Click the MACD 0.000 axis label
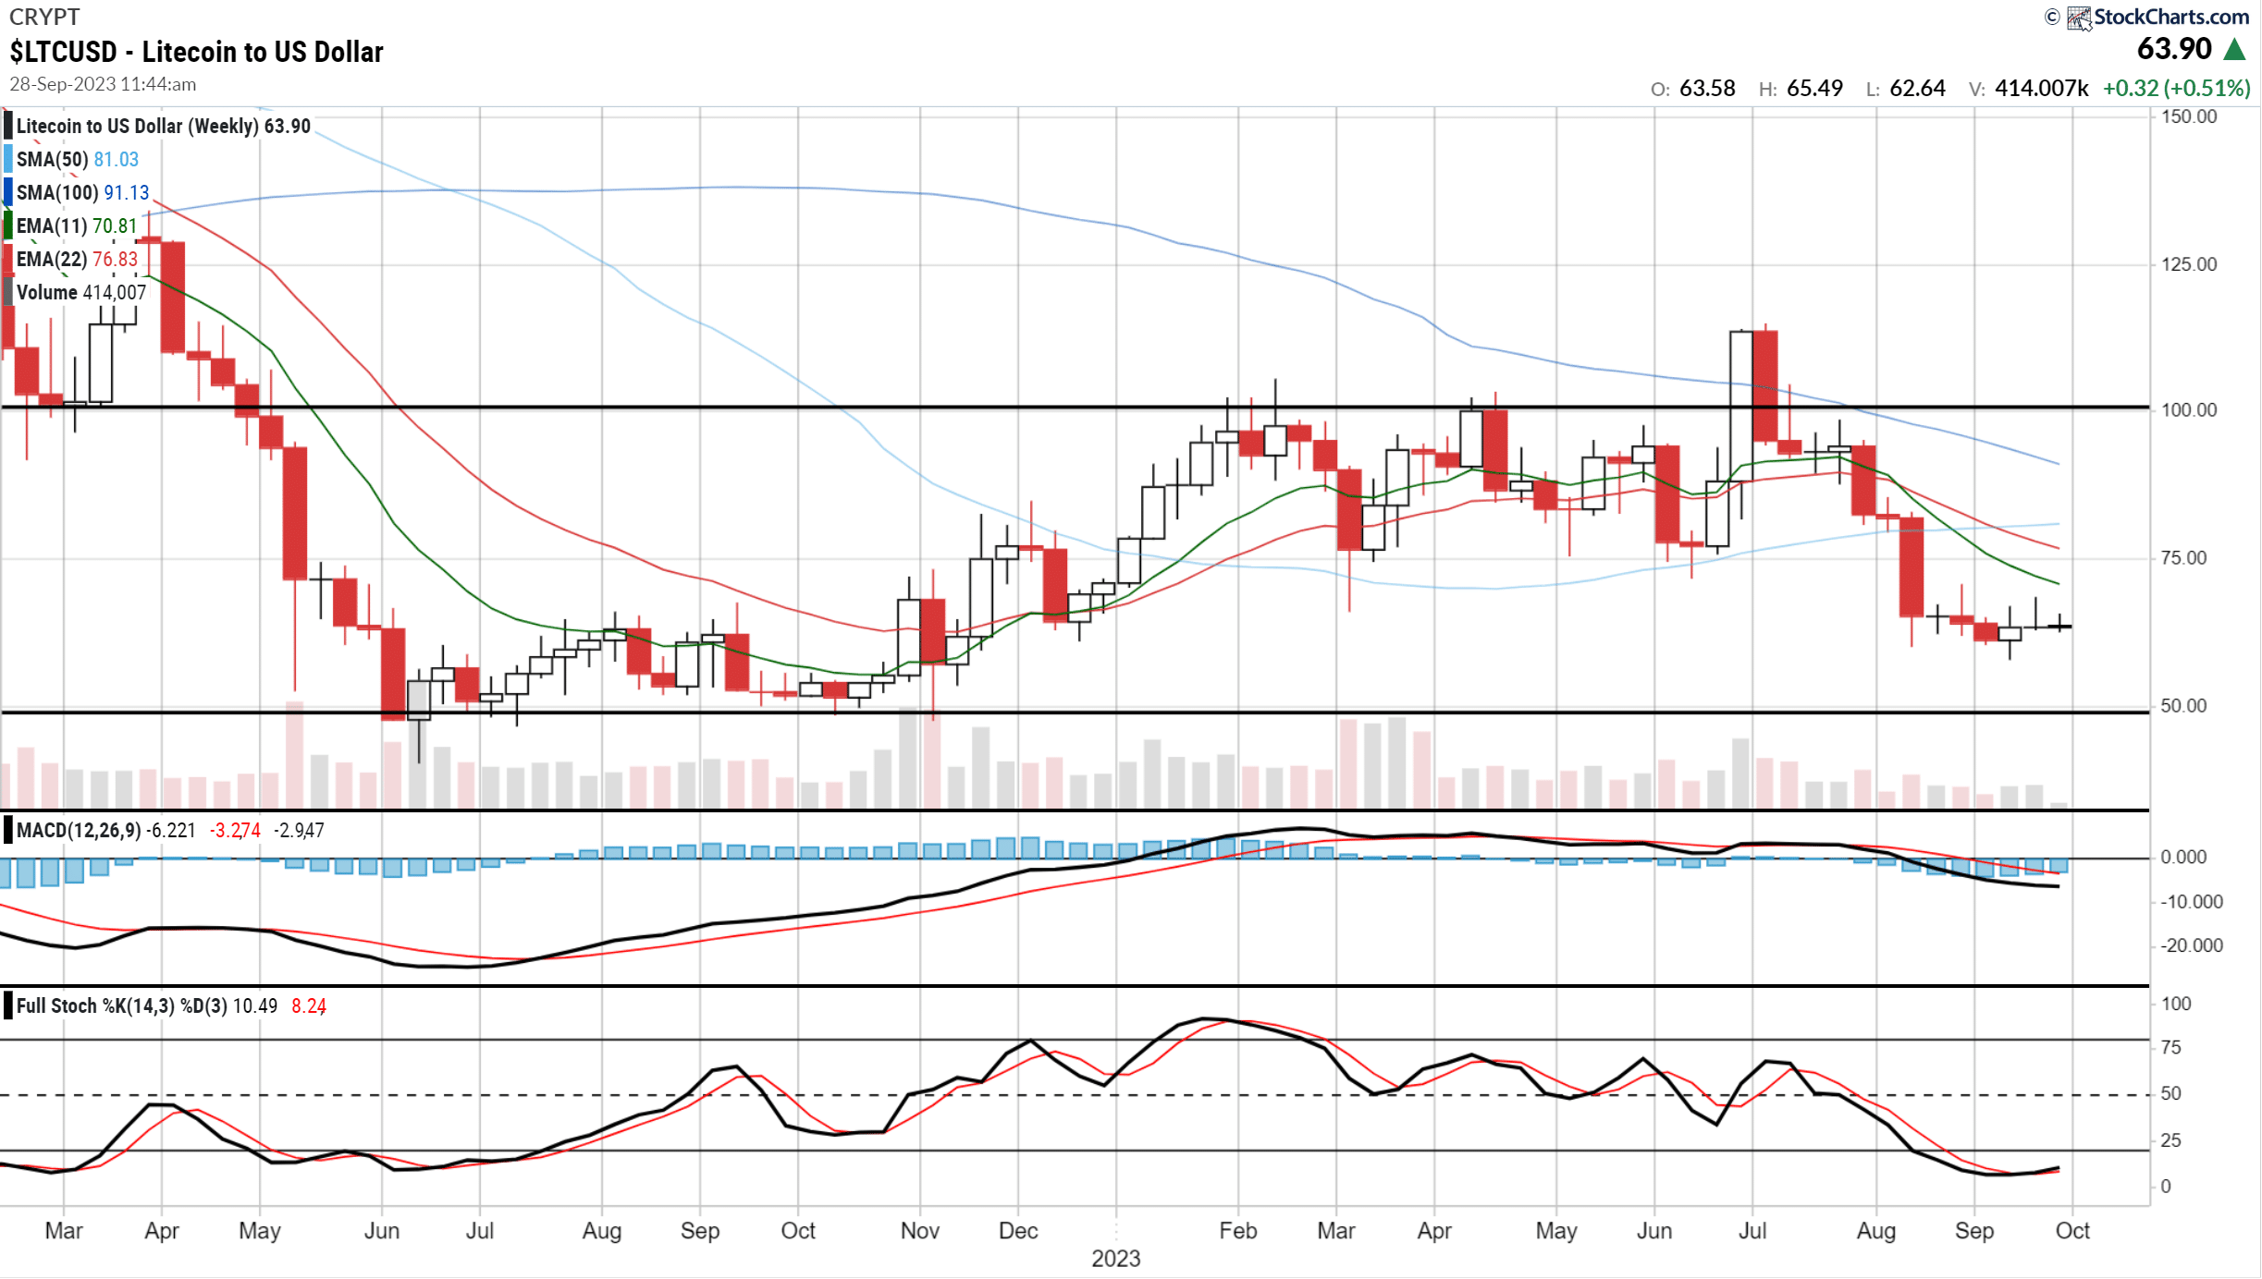2262x1279 pixels. [2183, 858]
